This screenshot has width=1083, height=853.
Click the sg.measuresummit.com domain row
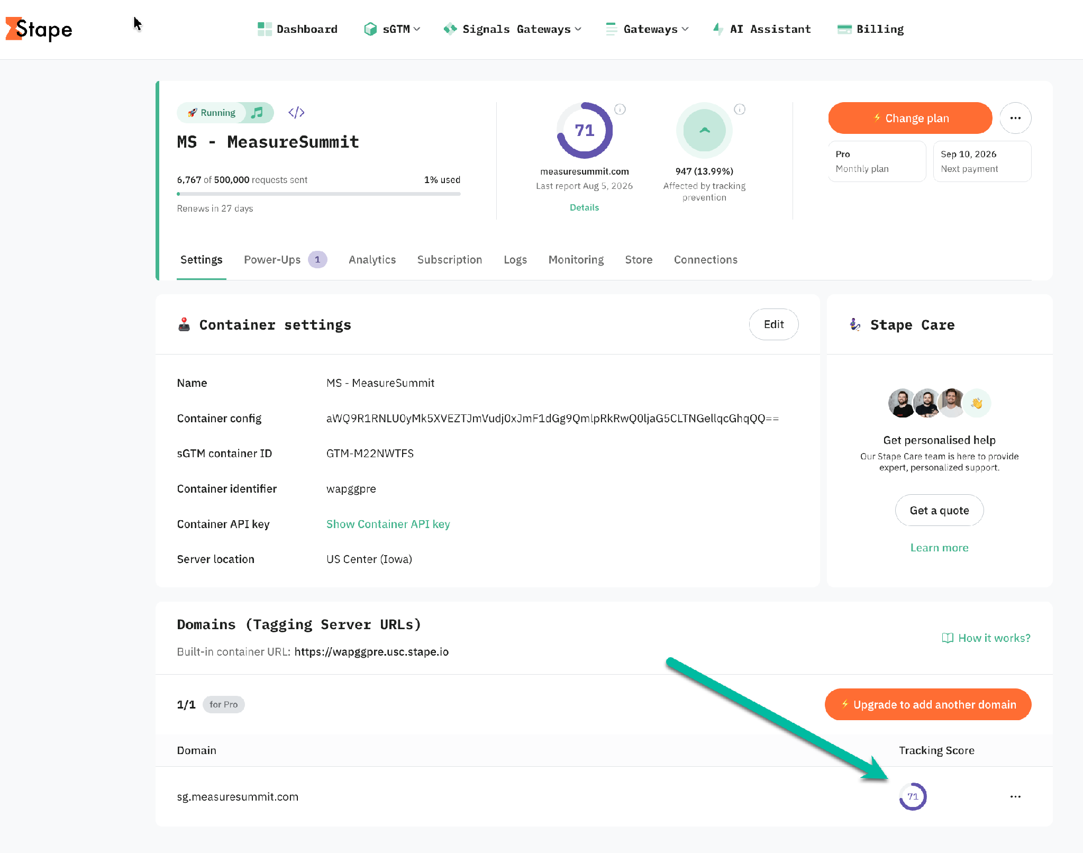coord(604,796)
